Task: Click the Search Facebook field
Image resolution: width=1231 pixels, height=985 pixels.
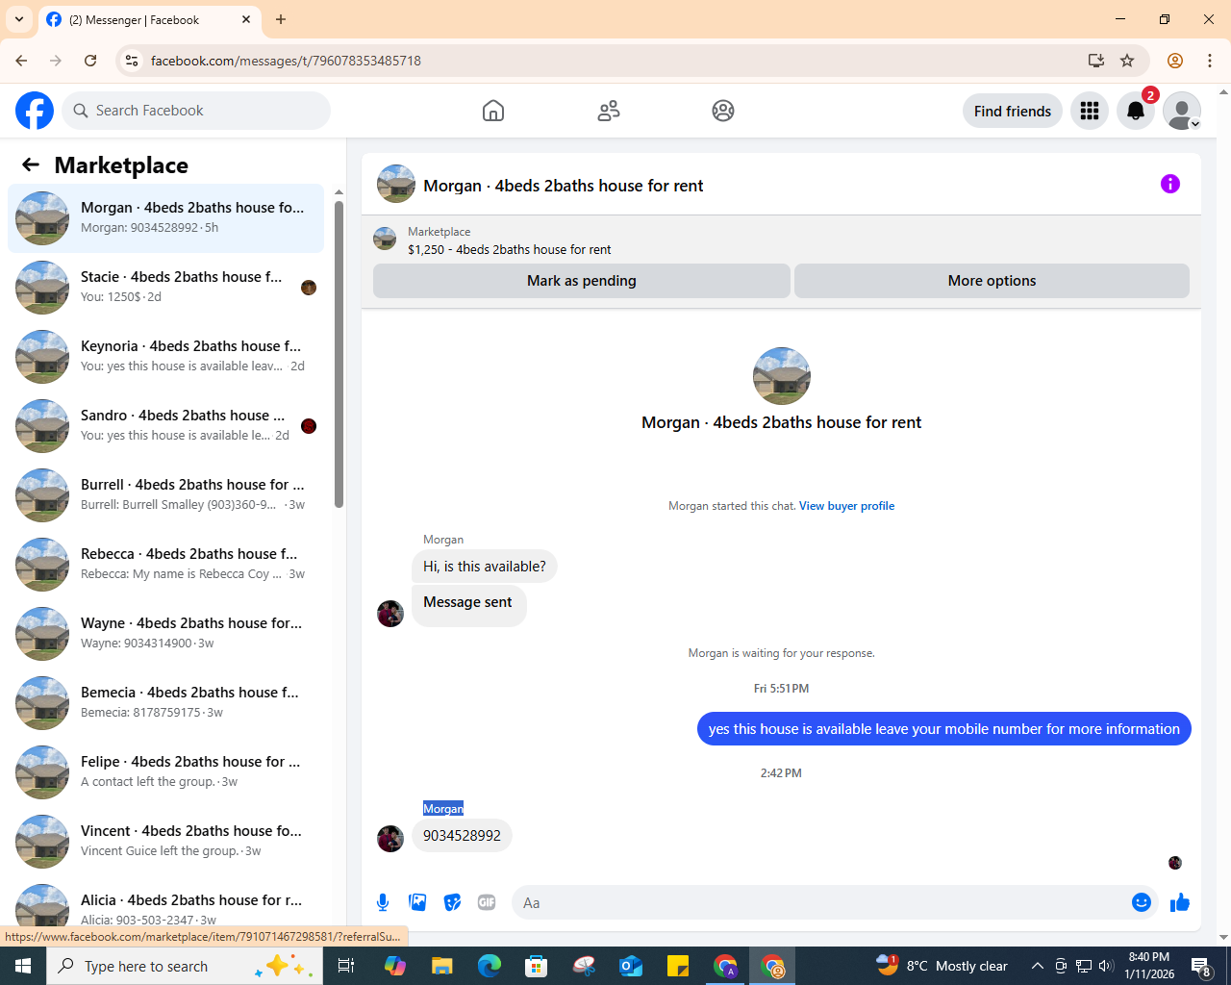Action: point(196,111)
